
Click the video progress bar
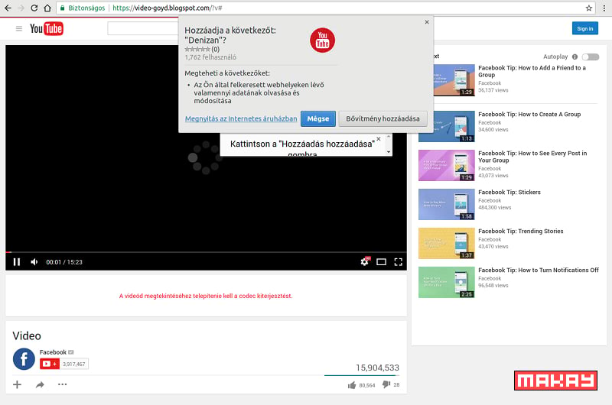(206, 252)
